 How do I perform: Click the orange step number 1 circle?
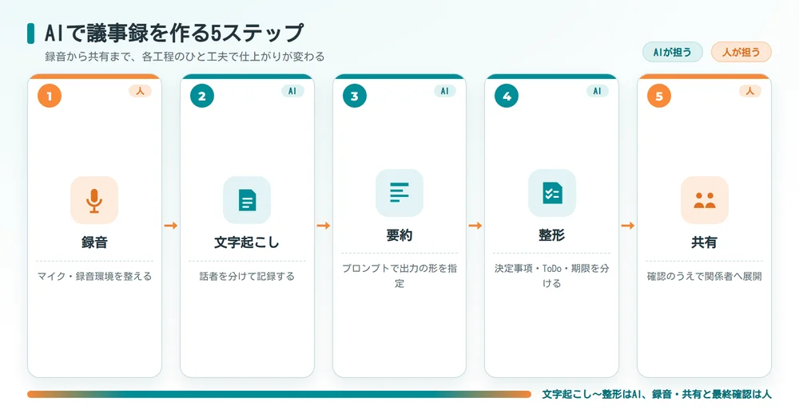50,96
